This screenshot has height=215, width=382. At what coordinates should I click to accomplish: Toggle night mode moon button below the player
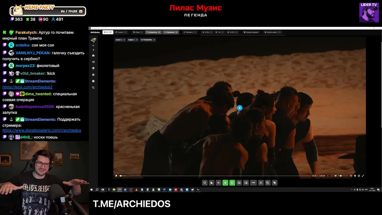click(212, 183)
